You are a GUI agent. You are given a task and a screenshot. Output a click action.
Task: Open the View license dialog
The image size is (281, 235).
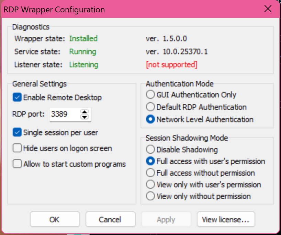coord(226,219)
